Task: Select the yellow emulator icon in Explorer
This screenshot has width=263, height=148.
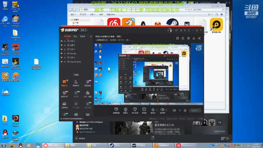Action: (x=217, y=25)
